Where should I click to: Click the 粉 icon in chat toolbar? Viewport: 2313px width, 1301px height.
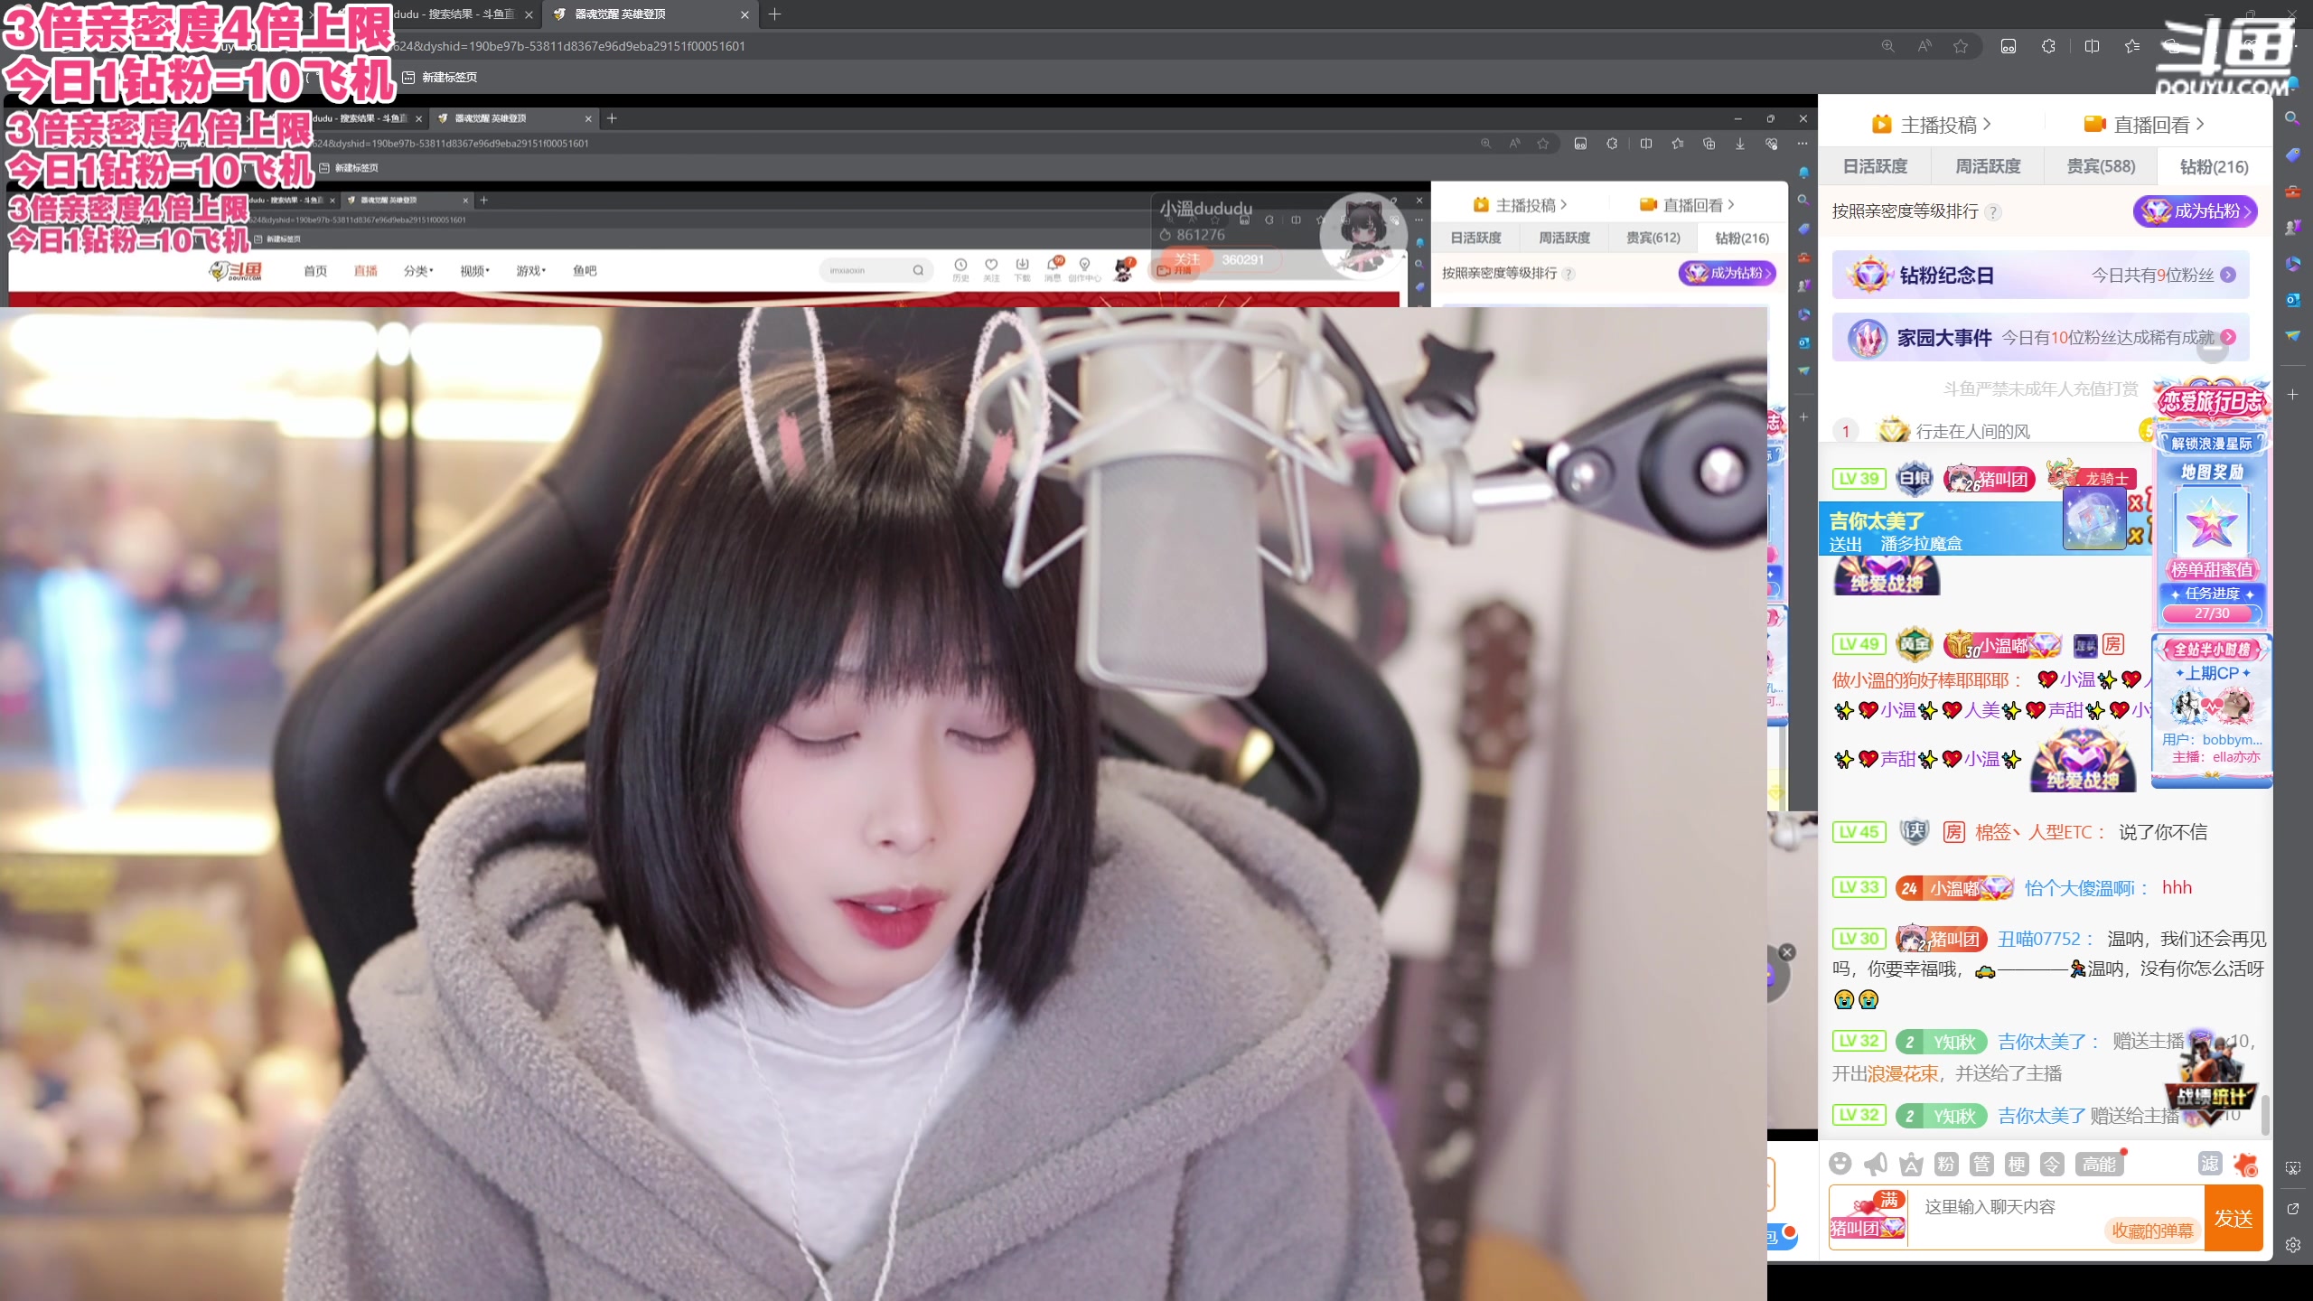[x=1946, y=1164]
